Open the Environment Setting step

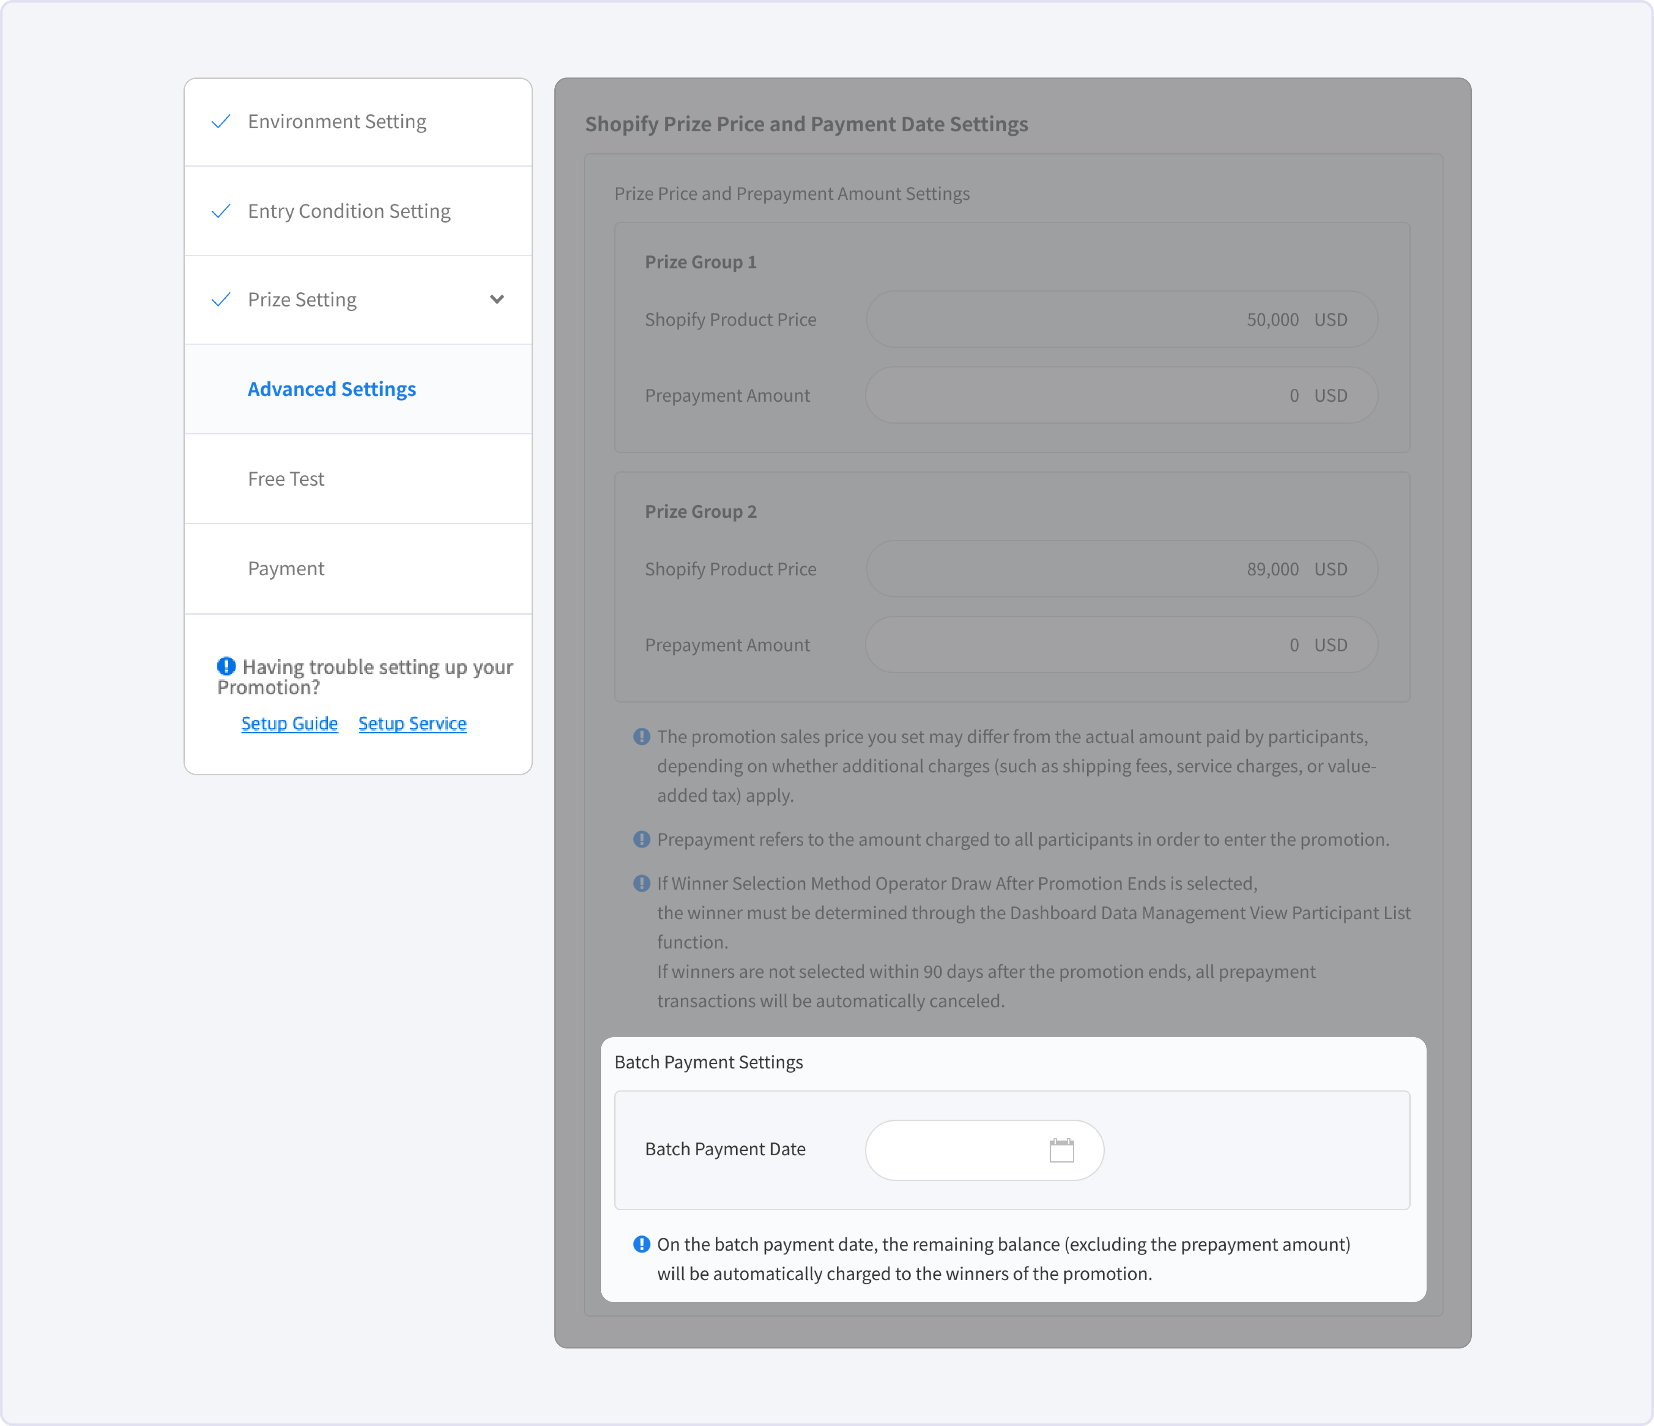pos(358,122)
